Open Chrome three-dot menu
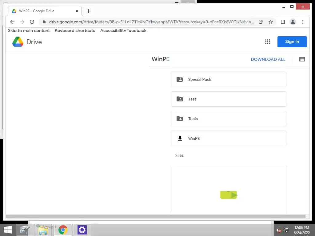This screenshot has height=236, width=315. 303,22
